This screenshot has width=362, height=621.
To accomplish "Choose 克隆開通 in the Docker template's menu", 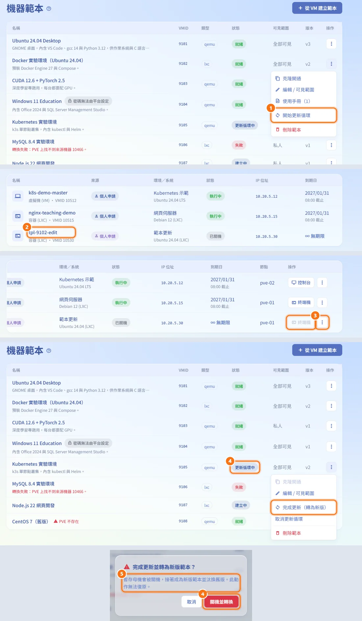I will point(304,79).
